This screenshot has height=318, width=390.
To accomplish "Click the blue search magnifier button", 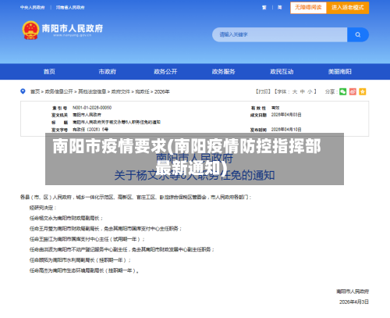I will coord(358,34).
